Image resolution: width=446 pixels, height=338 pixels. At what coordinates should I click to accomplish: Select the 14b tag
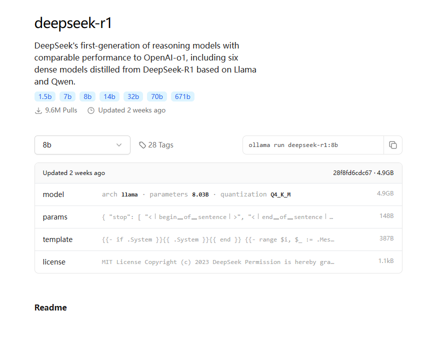point(109,96)
